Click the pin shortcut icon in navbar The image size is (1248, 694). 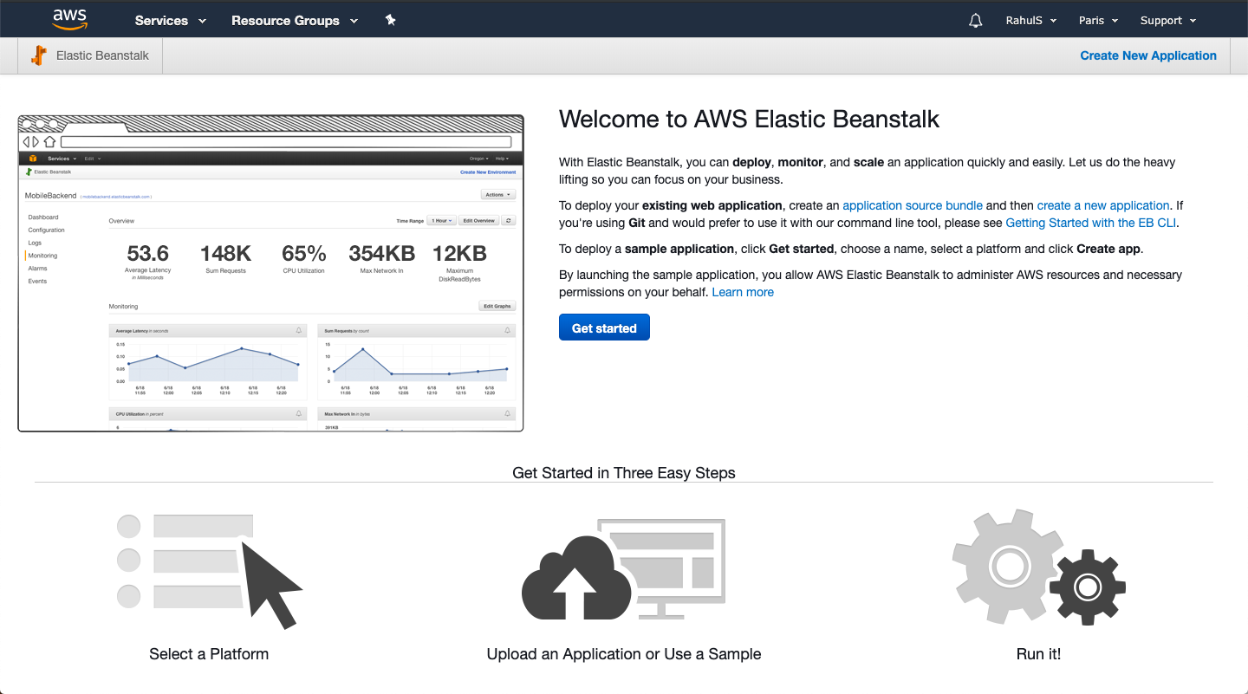click(391, 20)
